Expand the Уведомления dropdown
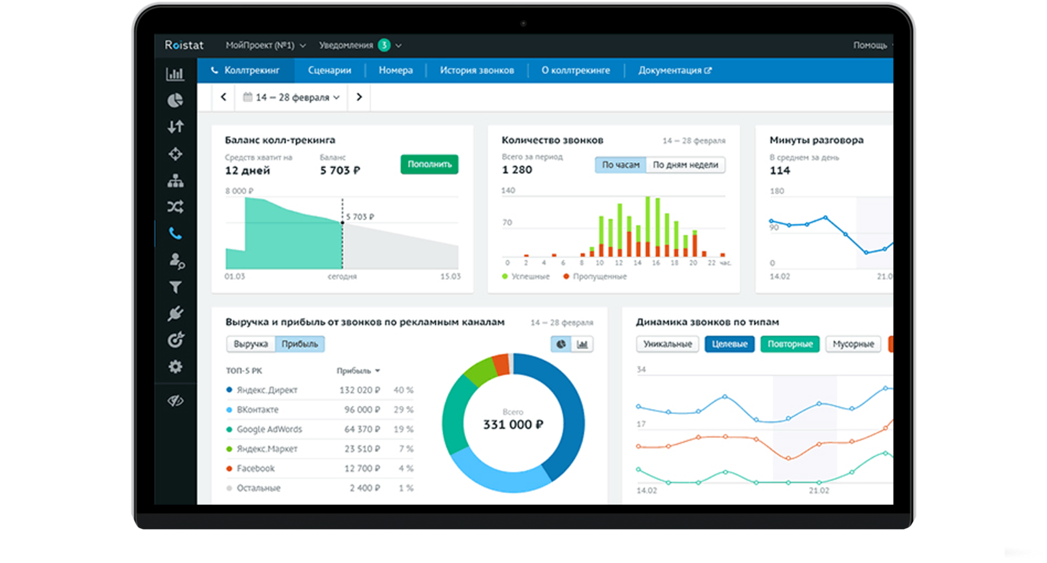 [360, 46]
